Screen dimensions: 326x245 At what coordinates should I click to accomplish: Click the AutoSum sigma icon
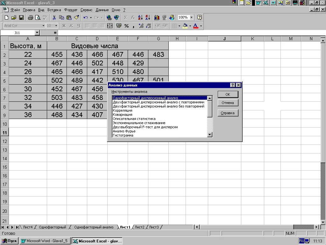125,18
